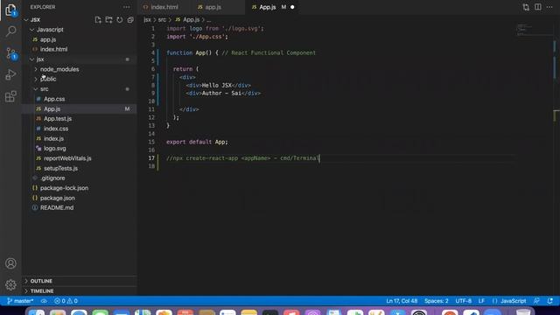The height and width of the screenshot is (315, 560).
Task: Collapse all folders in Explorer
Action: [x=130, y=20]
